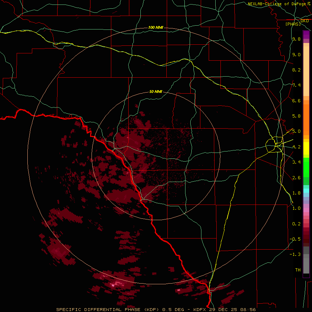The height and width of the screenshot is (312, 312).
Task: Click the 8.2 scale value
Action: coord(296,70)
